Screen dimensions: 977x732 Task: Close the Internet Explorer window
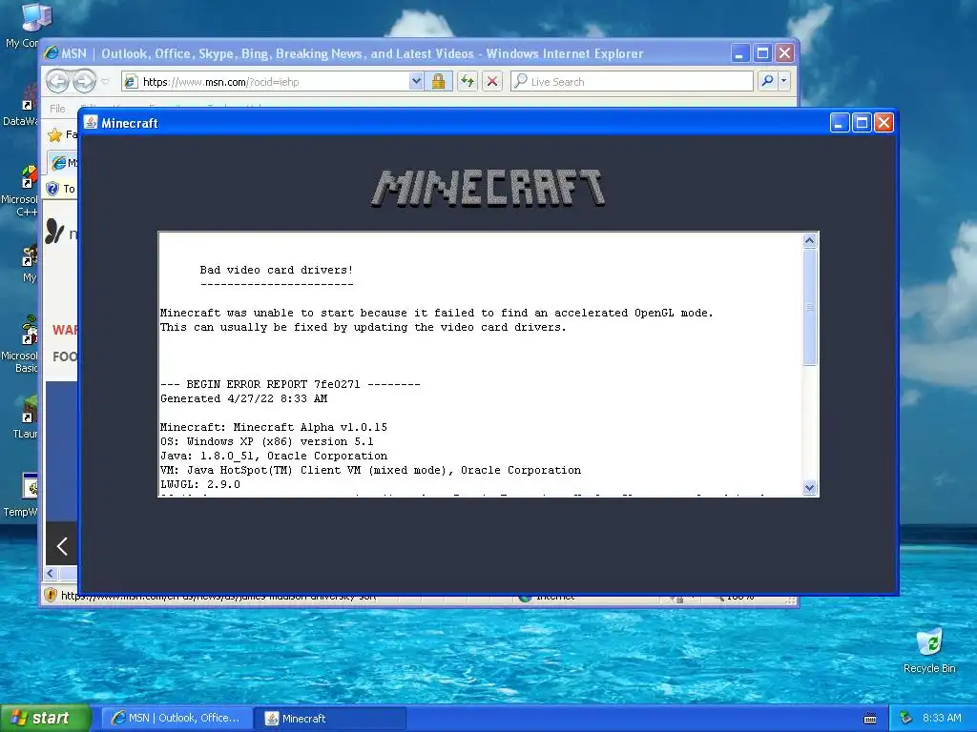784,53
